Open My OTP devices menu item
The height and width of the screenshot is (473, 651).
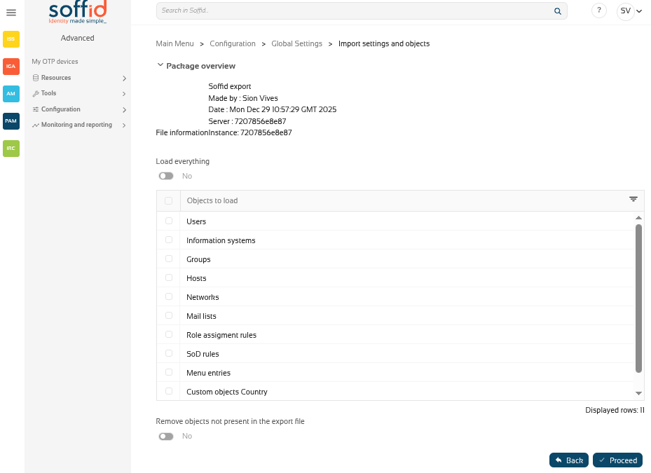tap(55, 62)
